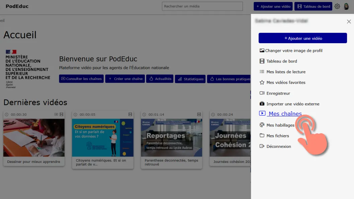Click 'Déconnexion' to log out
The height and width of the screenshot is (199, 354).
279,146
